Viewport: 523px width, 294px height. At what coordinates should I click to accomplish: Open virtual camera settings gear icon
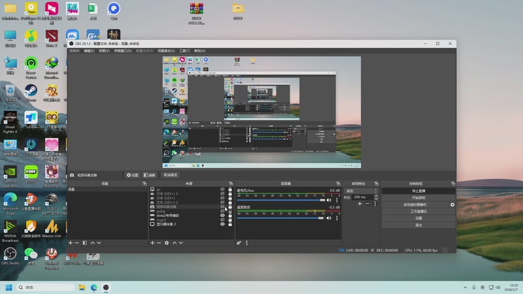pos(452,204)
